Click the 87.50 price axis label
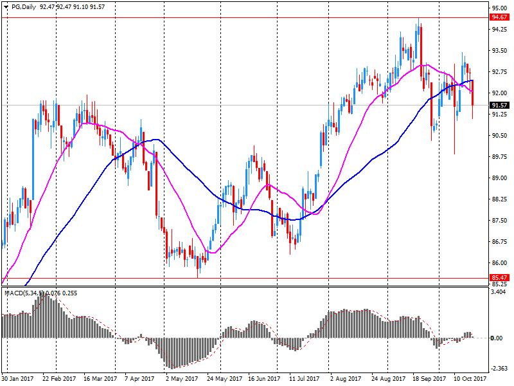Viewport: 514px width, 386px height. coord(499,221)
